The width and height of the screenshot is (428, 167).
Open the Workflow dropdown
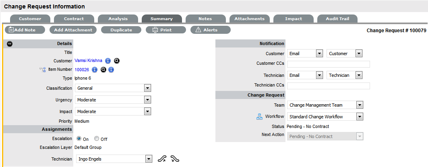tap(360, 117)
